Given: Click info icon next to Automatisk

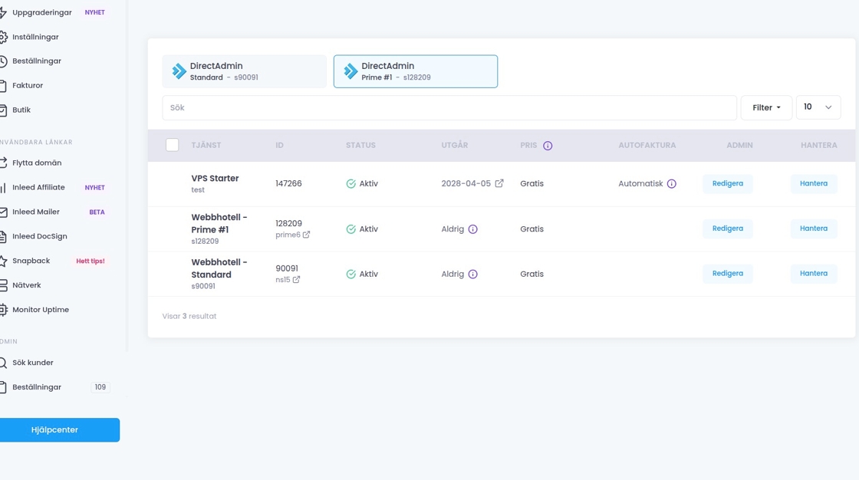Looking at the screenshot, I should (x=671, y=184).
